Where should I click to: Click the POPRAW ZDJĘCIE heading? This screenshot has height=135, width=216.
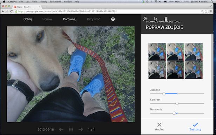tap(164, 27)
